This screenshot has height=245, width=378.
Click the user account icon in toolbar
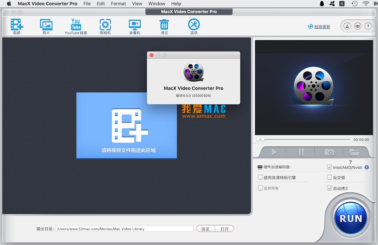pyautogui.click(x=347, y=26)
